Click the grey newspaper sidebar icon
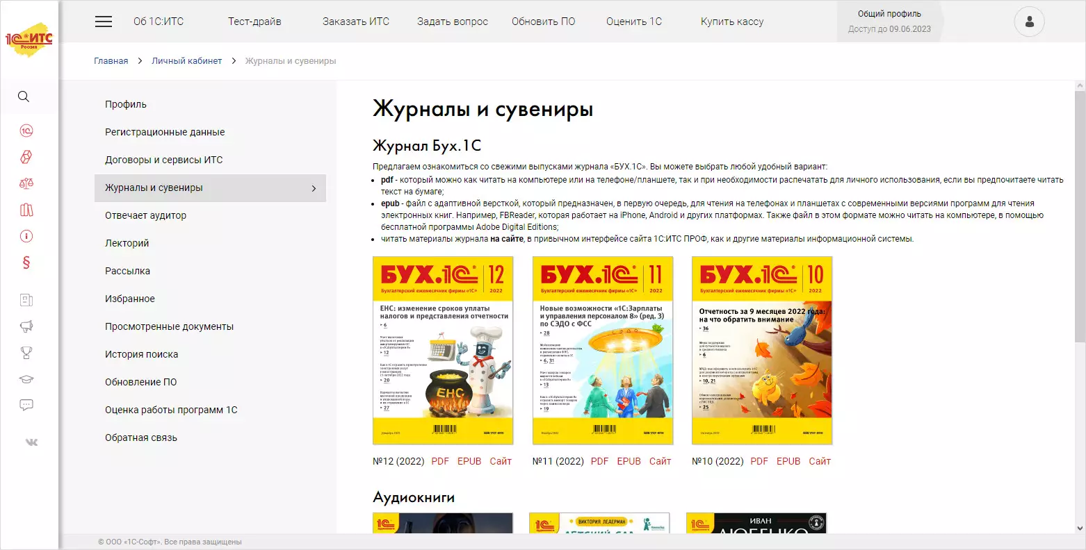 click(26, 300)
